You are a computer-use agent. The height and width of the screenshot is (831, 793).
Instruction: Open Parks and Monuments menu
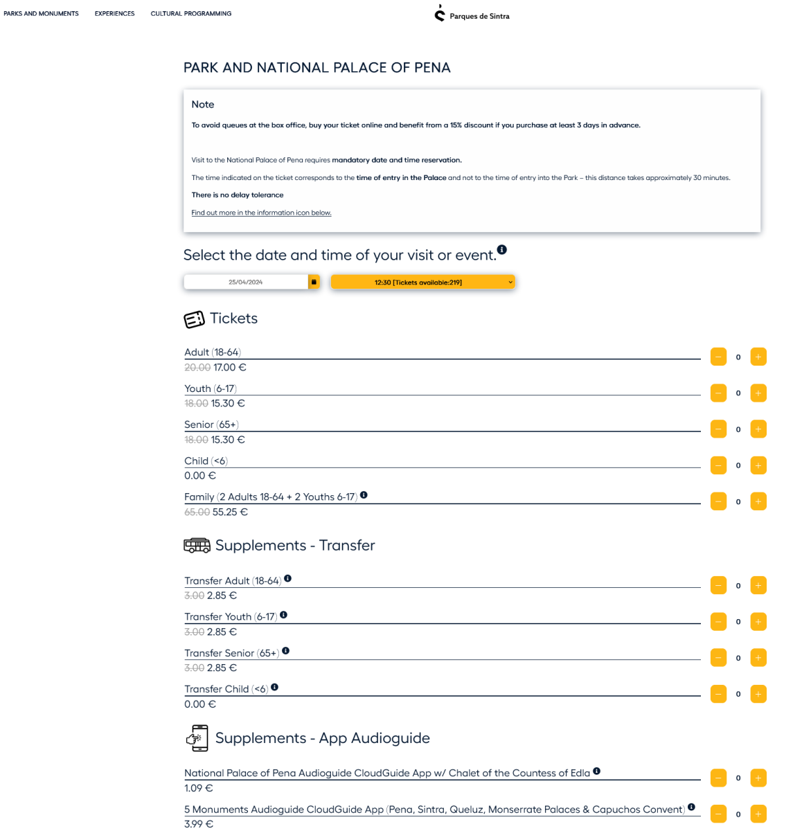41,14
